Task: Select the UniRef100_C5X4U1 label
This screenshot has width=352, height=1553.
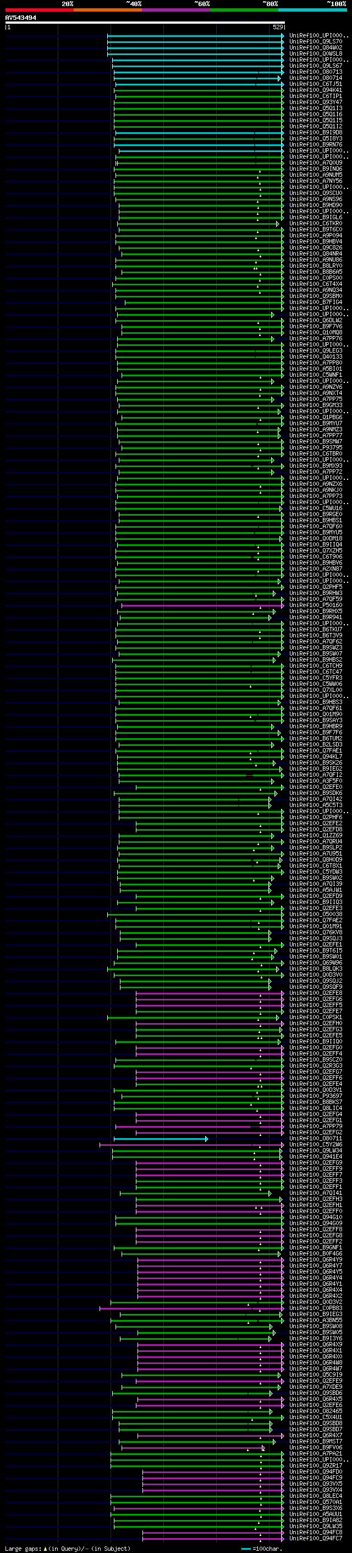Action: [x=316, y=1417]
